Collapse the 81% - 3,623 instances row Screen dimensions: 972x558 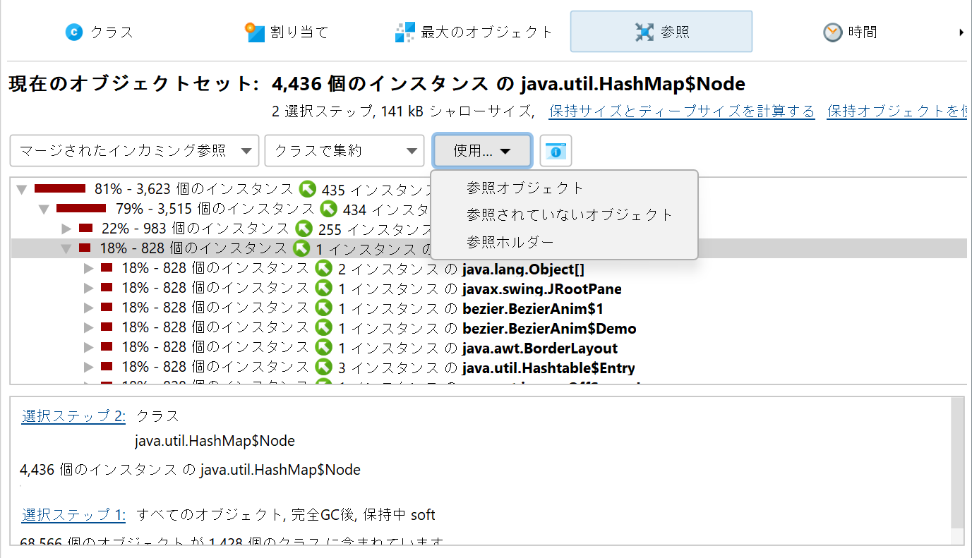click(21, 189)
